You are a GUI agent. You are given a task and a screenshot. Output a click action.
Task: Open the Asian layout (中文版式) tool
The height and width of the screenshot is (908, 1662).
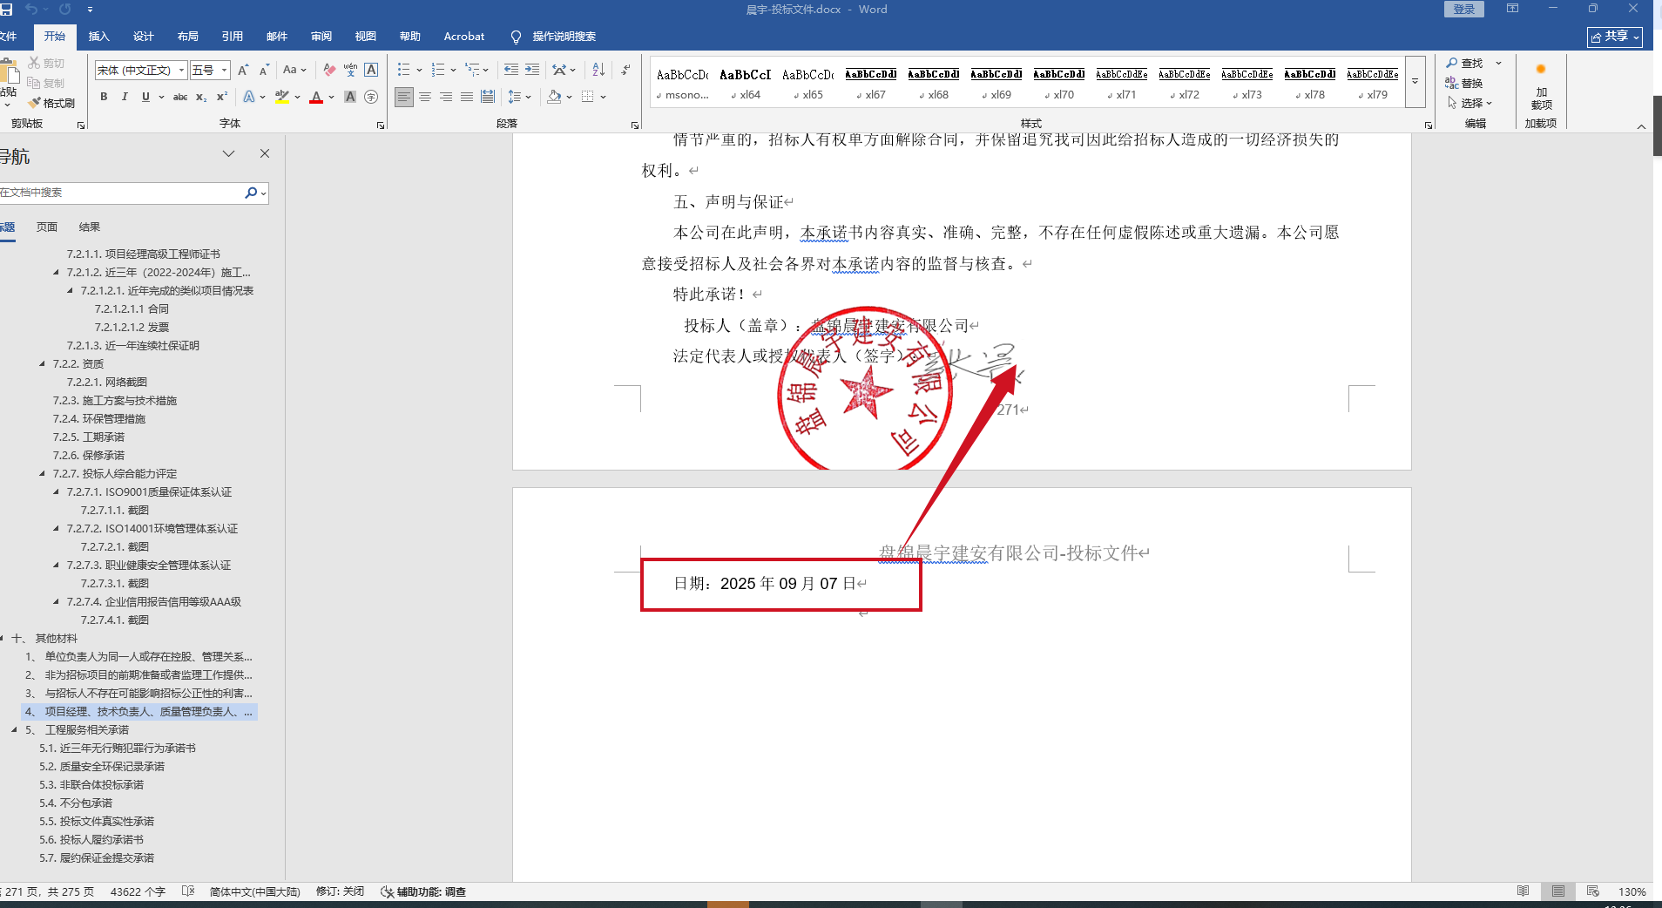[564, 70]
